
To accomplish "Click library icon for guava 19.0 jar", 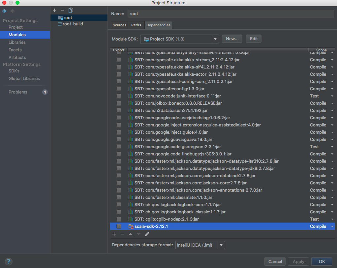I will (131, 139).
